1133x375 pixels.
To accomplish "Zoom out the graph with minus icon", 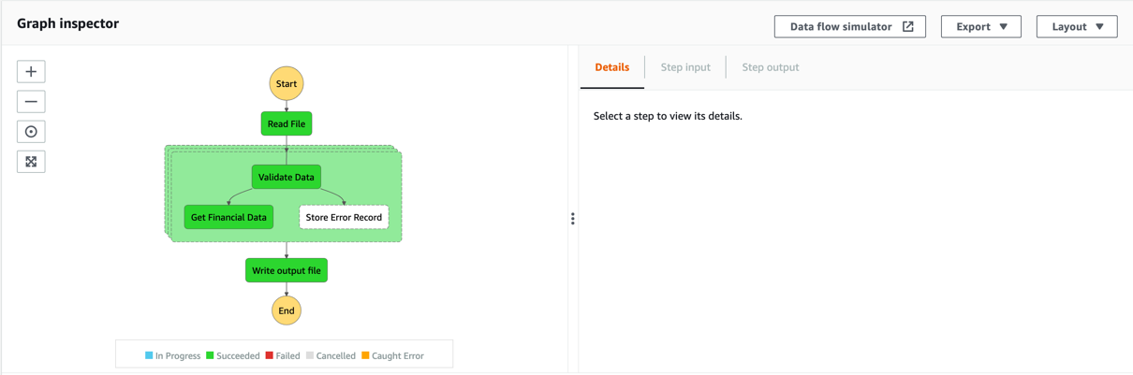I will [31, 102].
